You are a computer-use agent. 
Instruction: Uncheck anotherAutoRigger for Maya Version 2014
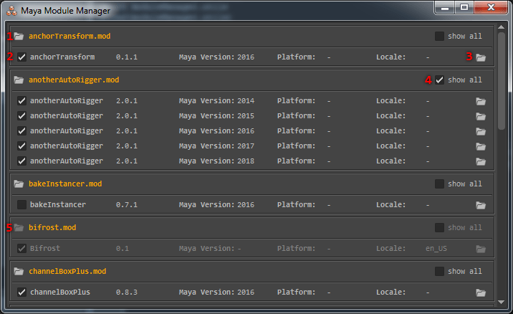click(x=21, y=101)
